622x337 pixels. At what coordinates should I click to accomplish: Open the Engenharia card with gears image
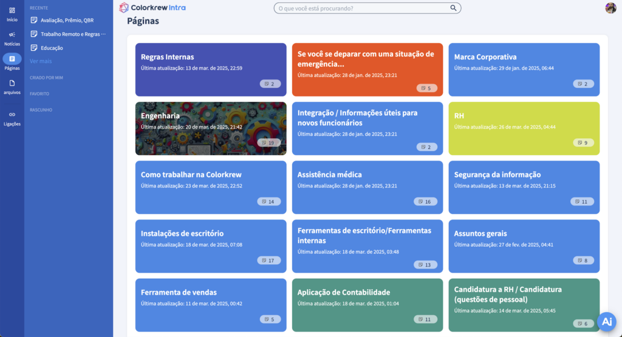point(211,128)
